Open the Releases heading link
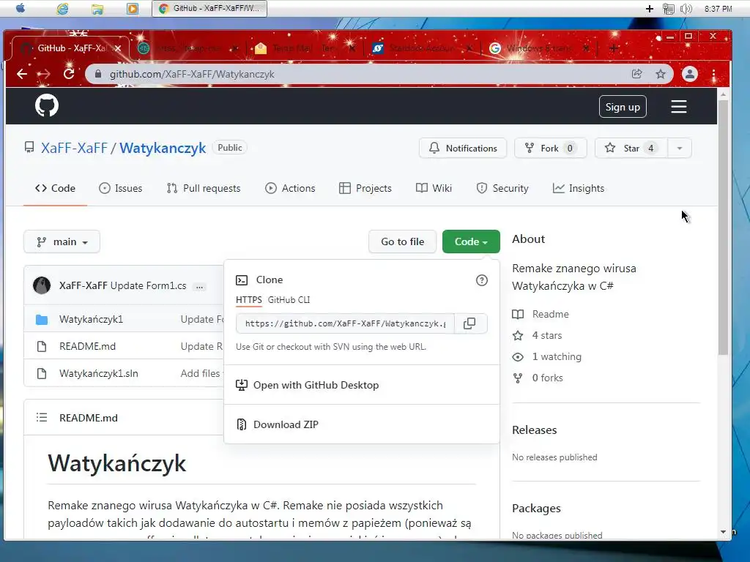This screenshot has height=562, width=750. click(534, 430)
